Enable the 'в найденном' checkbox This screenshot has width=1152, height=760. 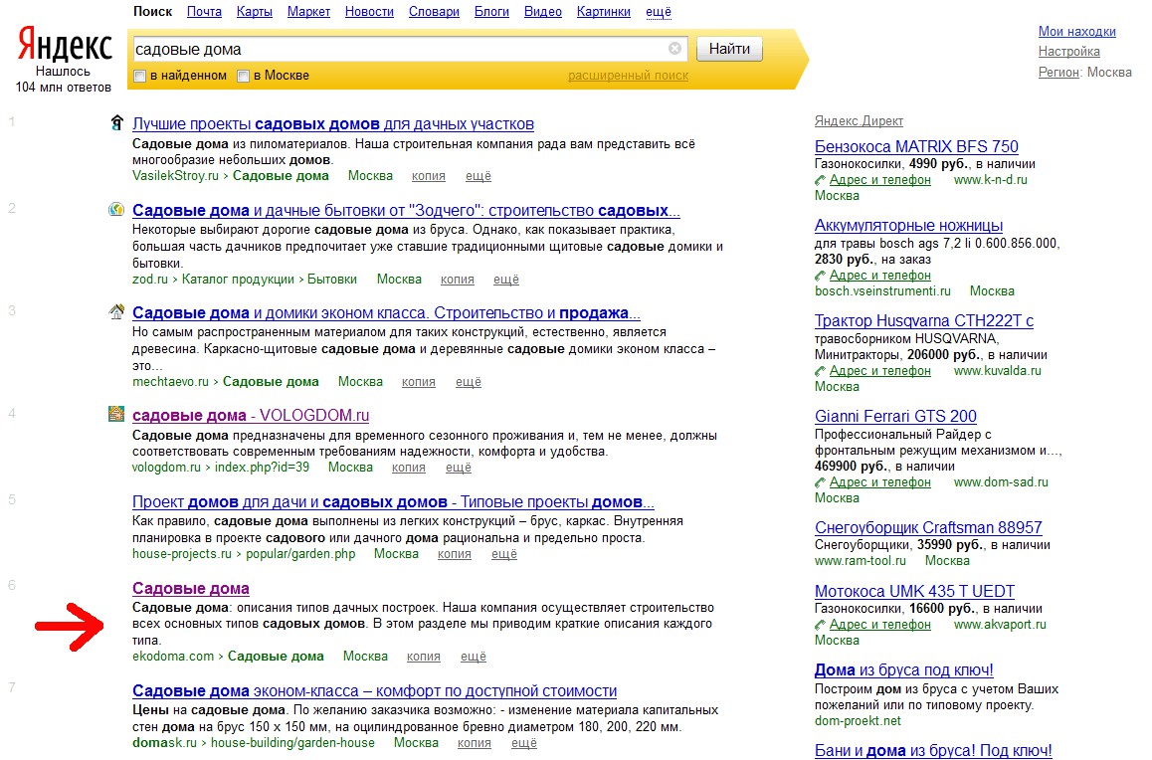point(139,76)
